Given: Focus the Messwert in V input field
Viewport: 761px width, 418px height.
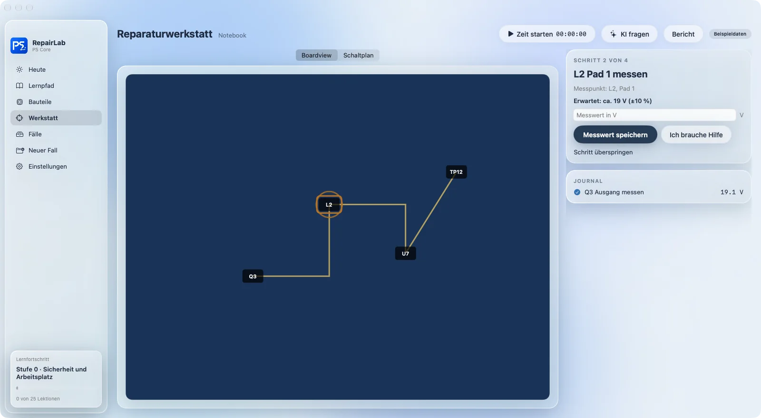Looking at the screenshot, I should (654, 115).
